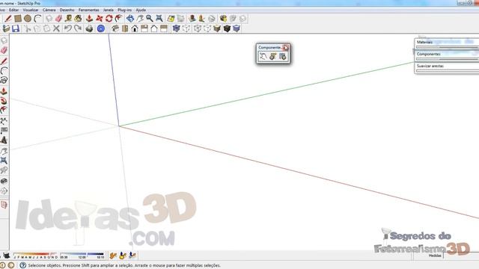Screen dimensions: 479x269
Task: Enable X-ray face style
Action: [177, 28]
